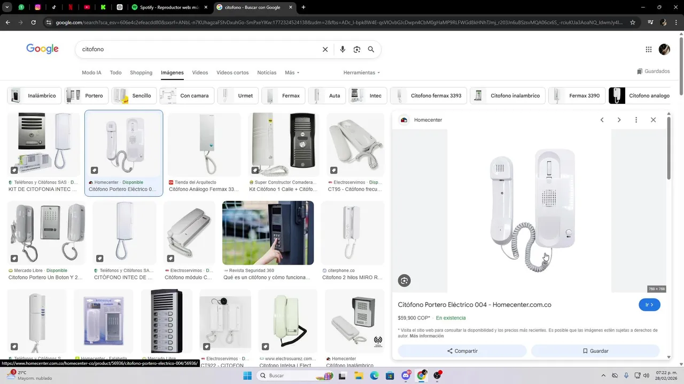Reload the current page
684x384 pixels.
[x=33, y=22]
